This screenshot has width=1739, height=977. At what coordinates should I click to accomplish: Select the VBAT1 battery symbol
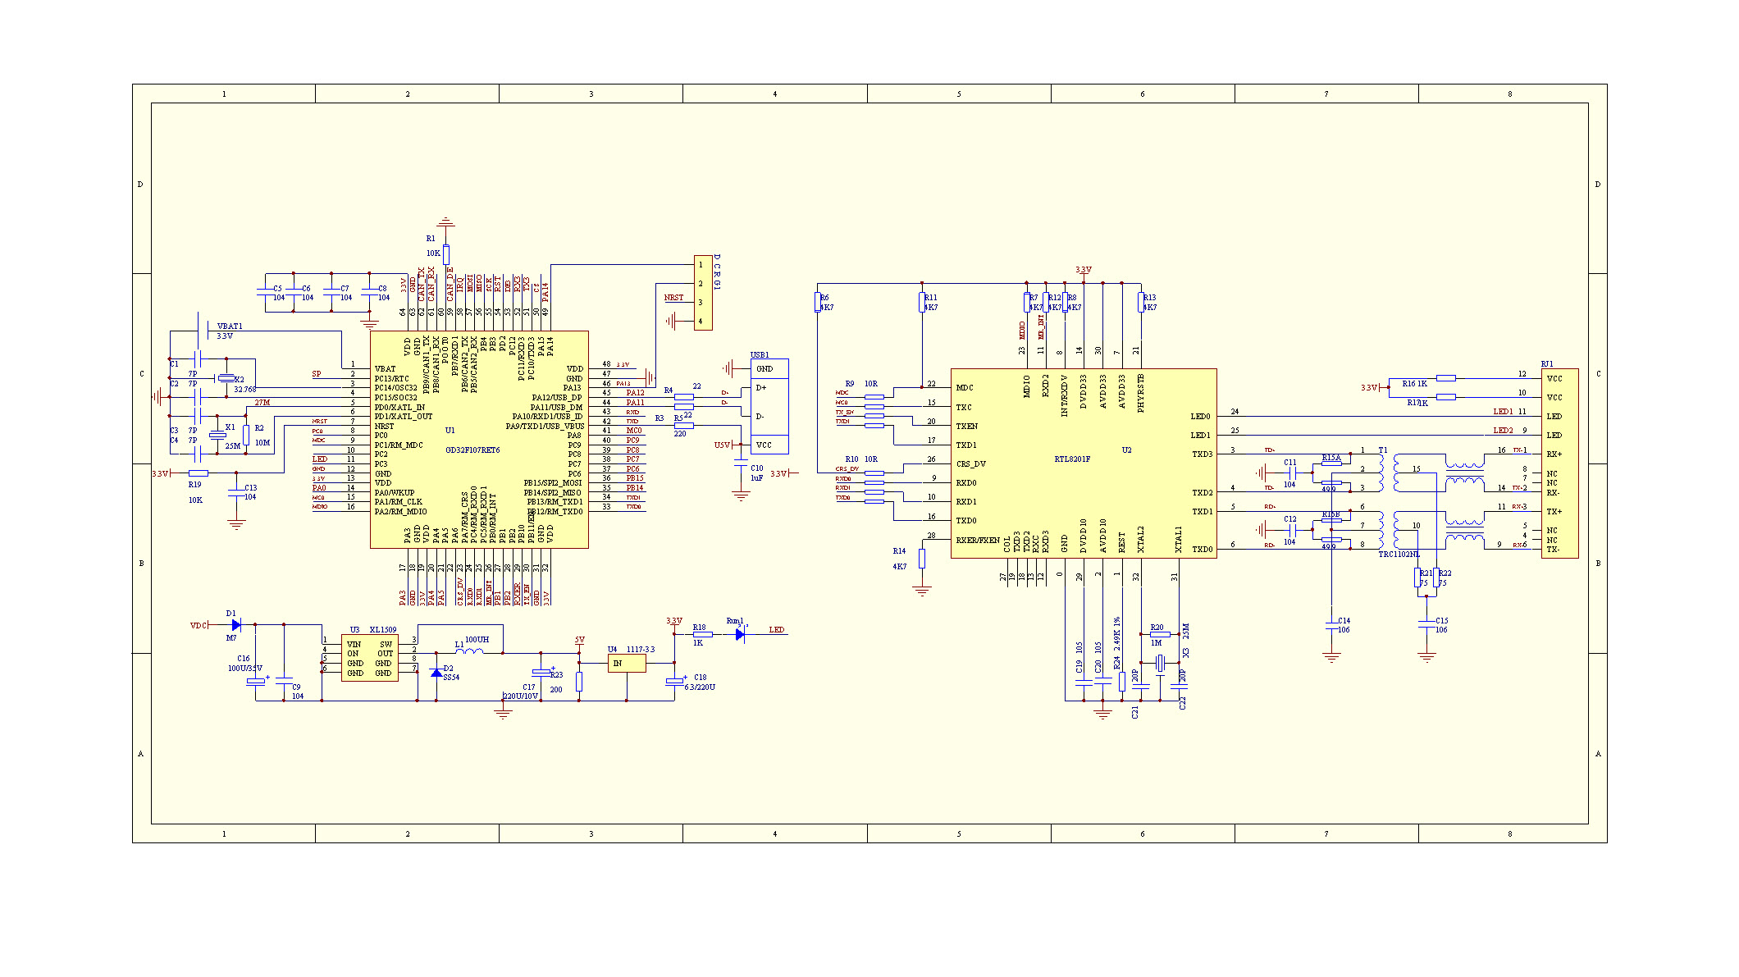pyautogui.click(x=202, y=331)
